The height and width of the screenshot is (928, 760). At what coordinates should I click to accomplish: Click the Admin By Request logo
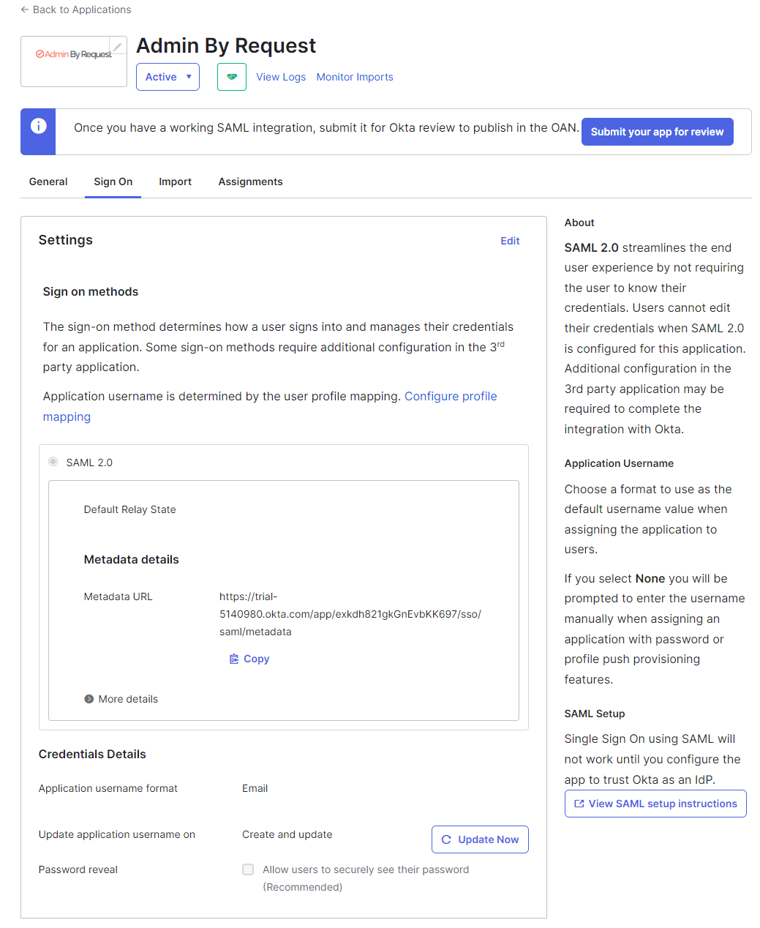(74, 54)
